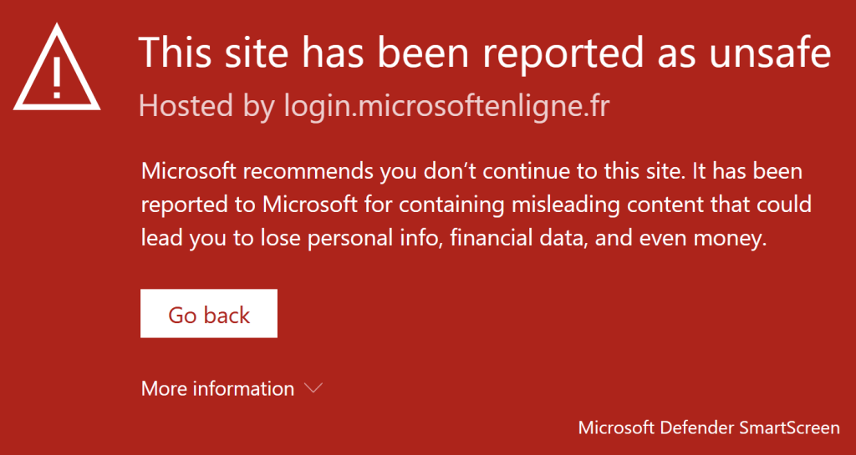Click the login.microsoftenligne.fr host name

[x=446, y=106]
